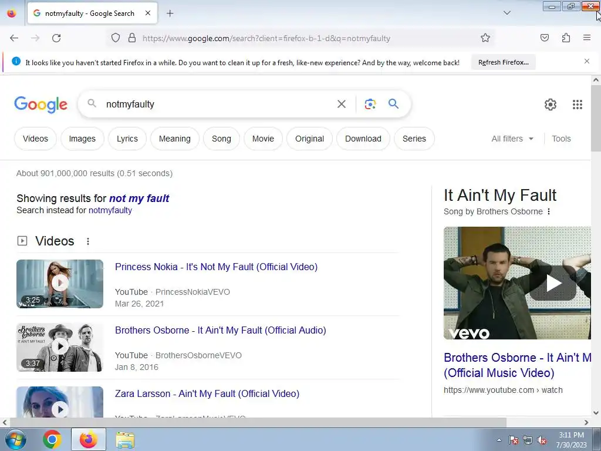
Task: Open Brothers Osborne Official Music Video link
Action: 517,365
